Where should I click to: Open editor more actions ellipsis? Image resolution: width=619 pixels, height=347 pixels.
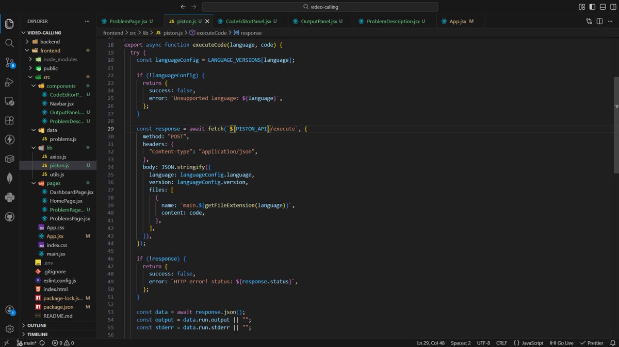(610, 21)
